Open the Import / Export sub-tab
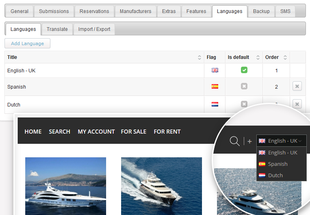Viewport: 310px width, 215px height. (94, 29)
